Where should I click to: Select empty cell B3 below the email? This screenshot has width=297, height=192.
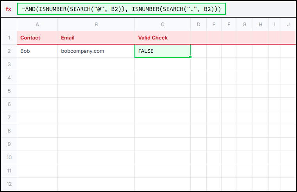coord(96,64)
